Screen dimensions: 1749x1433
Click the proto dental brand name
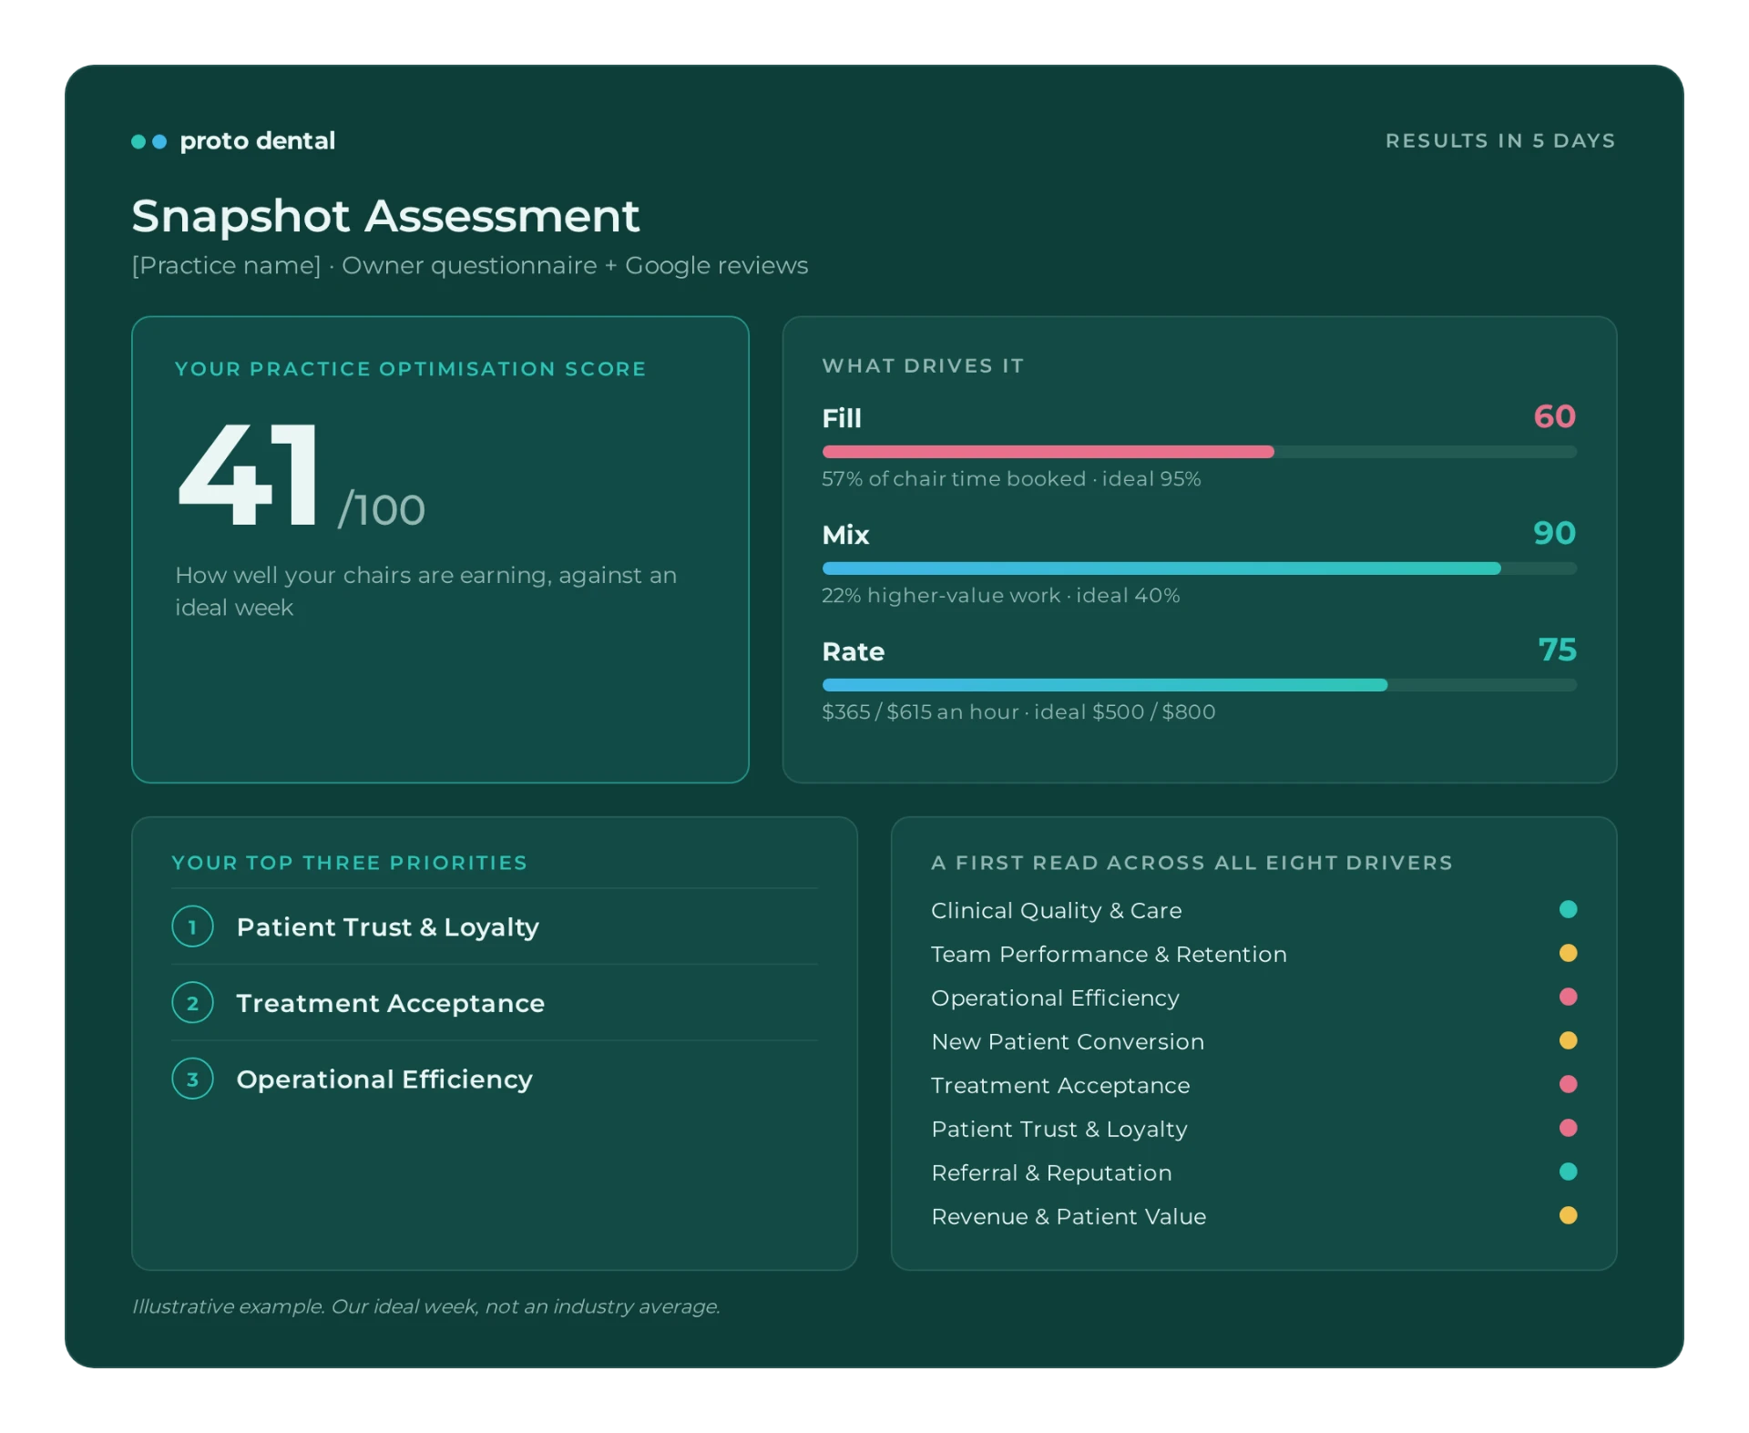[258, 141]
